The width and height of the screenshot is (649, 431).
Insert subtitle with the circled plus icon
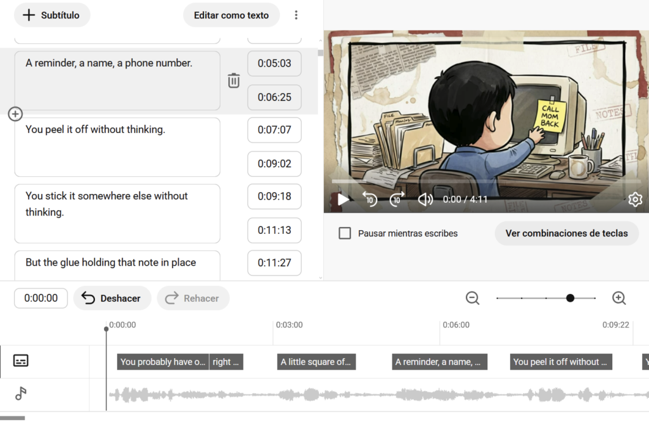click(x=15, y=114)
